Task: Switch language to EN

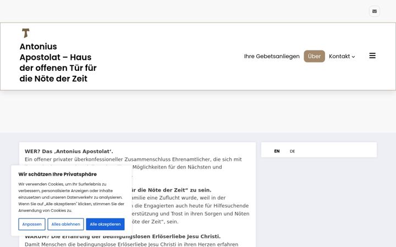Action: (x=277, y=151)
